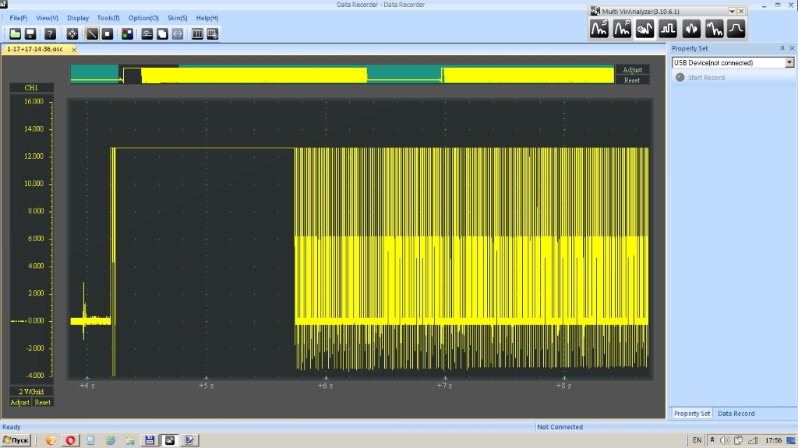The height and width of the screenshot is (448, 798).
Task: Click Adjust under the 2 V/Grid label
Action: (x=19, y=402)
